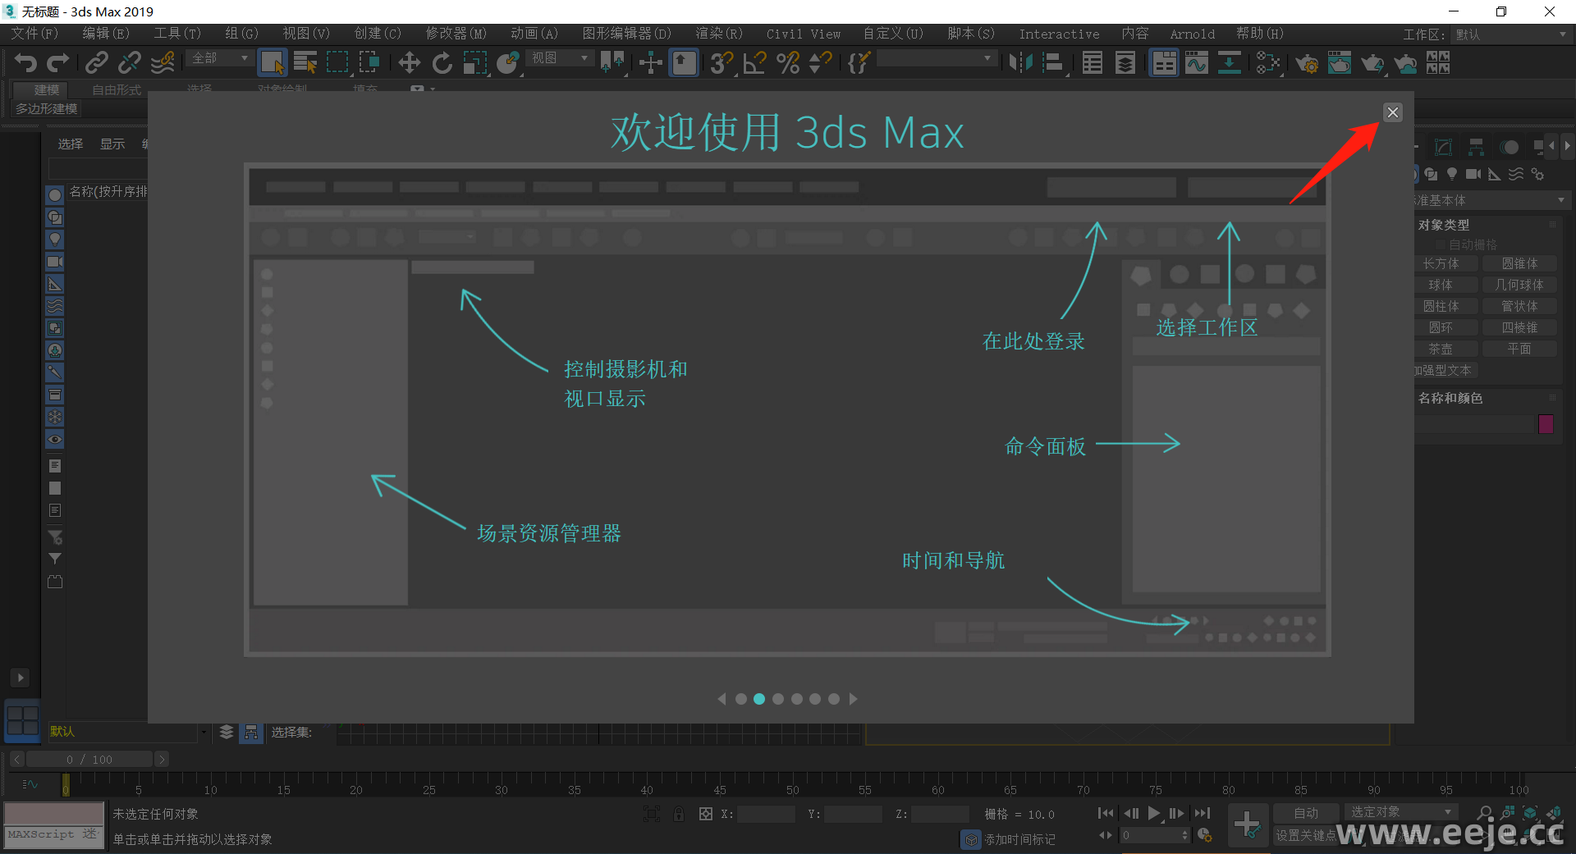The height and width of the screenshot is (854, 1576).
Task: Click the Select by Name icon
Action: [x=305, y=63]
